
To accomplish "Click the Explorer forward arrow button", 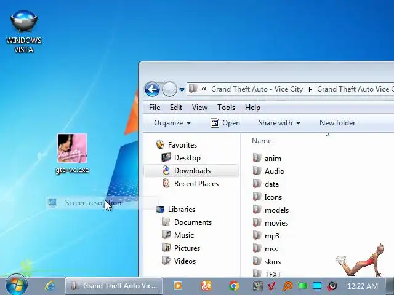I will coord(169,89).
